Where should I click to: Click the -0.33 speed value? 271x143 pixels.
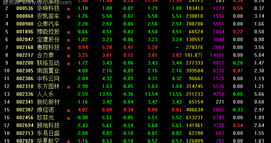pyautogui.click(x=237, y=110)
